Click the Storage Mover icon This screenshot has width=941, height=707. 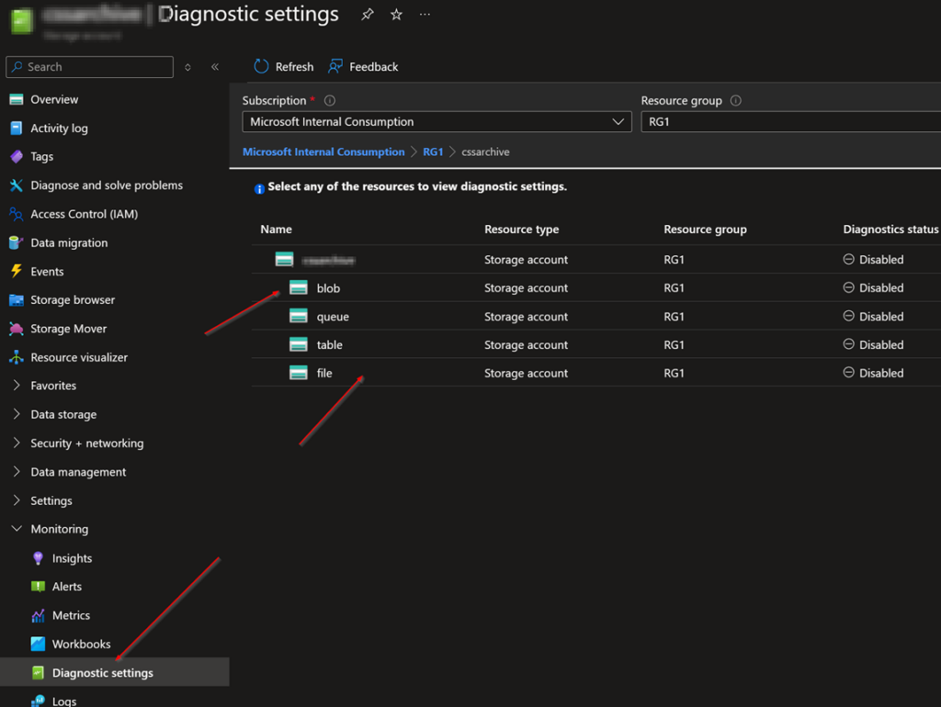pos(17,329)
